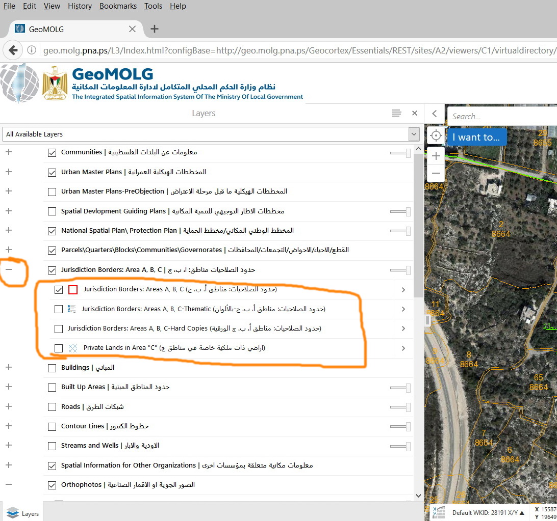Image resolution: width=557 pixels, height=521 pixels.
Task: Click the GeoMOLG logo header
Action: pyautogui.click(x=112, y=74)
